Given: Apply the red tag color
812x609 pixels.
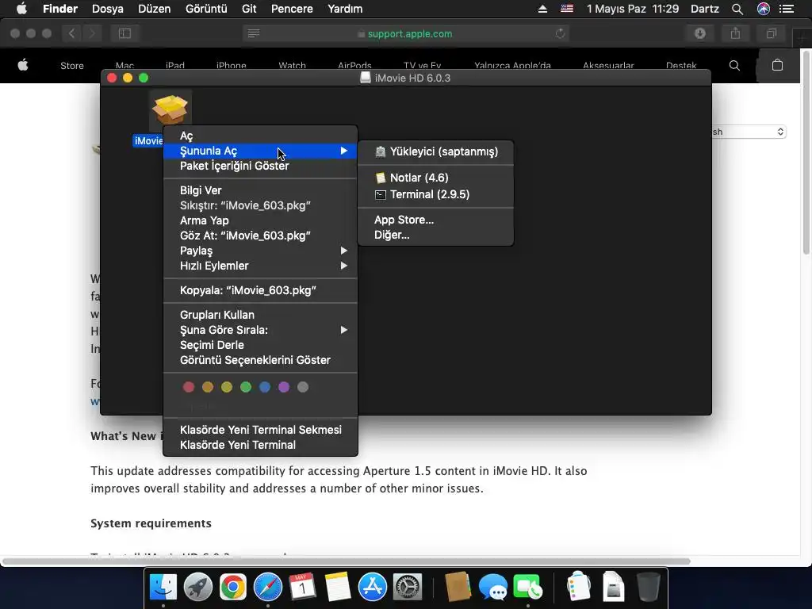Looking at the screenshot, I should 189,387.
